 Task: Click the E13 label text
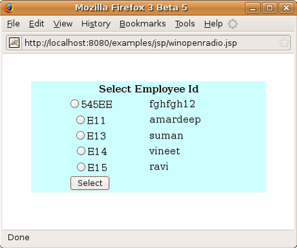pyautogui.click(x=96, y=136)
